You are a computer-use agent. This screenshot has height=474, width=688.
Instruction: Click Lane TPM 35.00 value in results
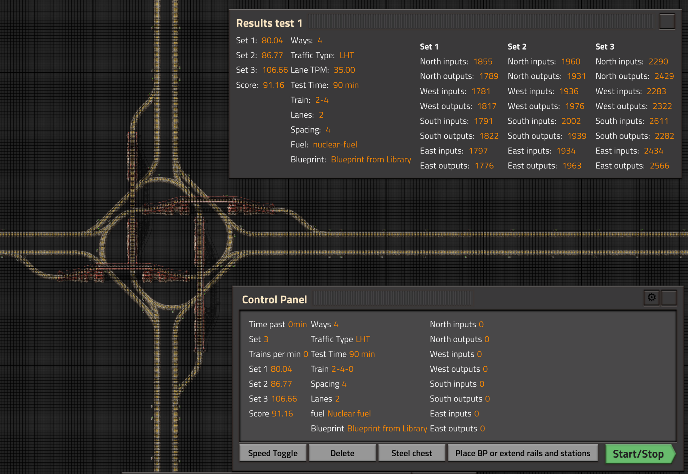344,70
